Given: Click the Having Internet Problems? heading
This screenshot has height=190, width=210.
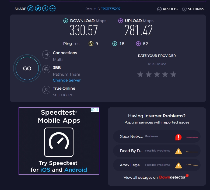Looking at the screenshot, I should [157, 116].
